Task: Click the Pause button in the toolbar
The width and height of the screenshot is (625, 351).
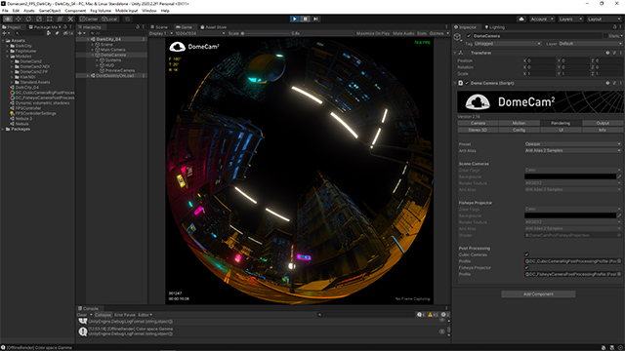Action: (306, 19)
